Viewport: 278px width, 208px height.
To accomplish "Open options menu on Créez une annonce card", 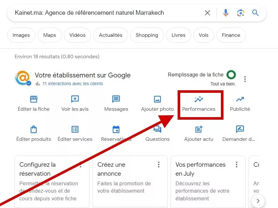I will [159, 164].
